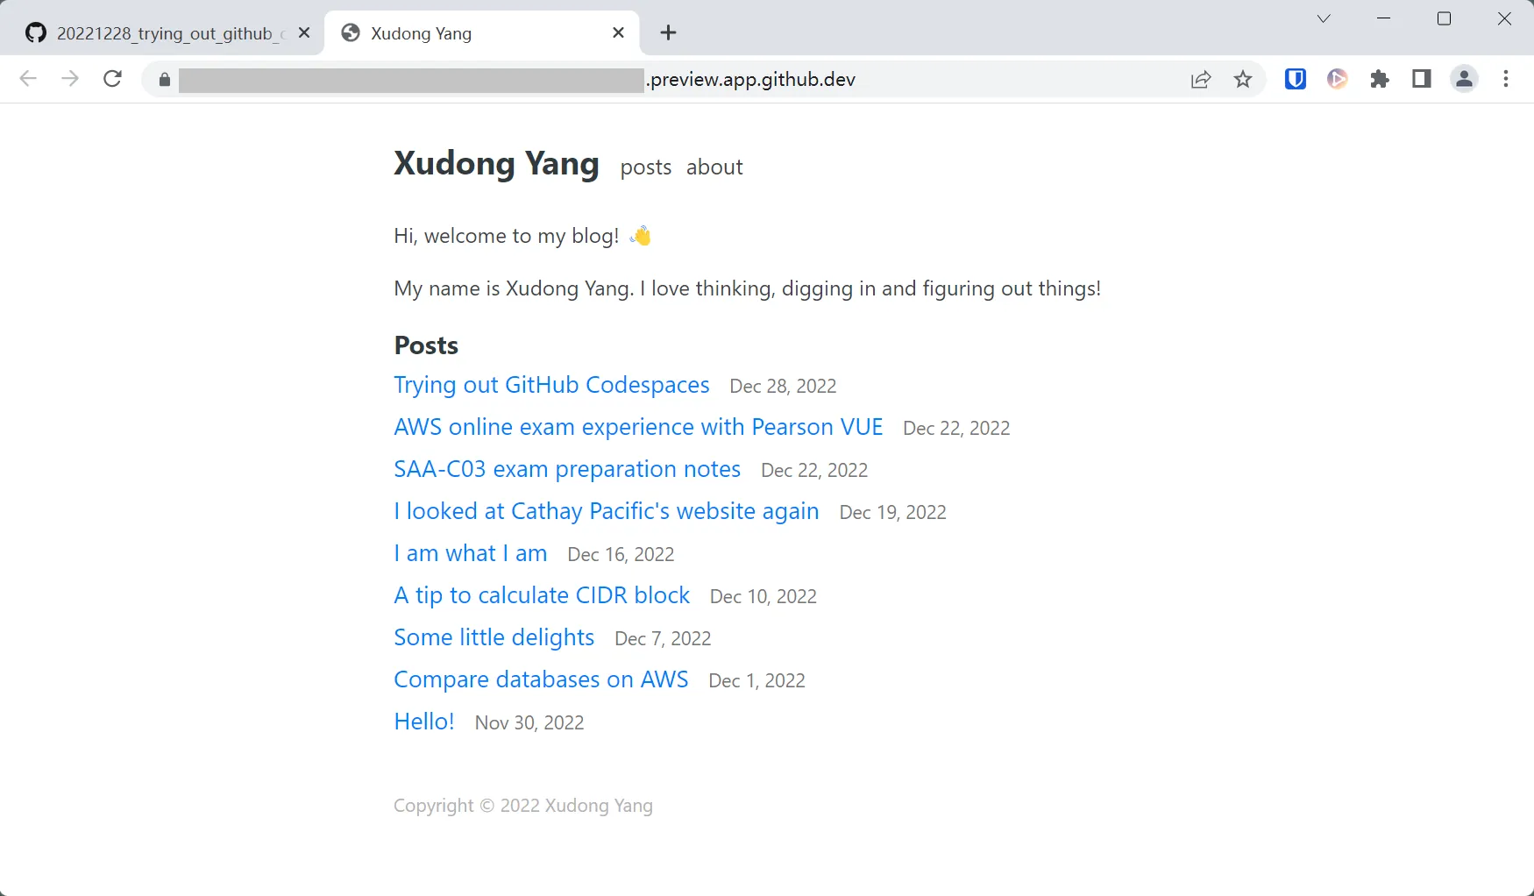
Task: Switch to the trying_out_github tab
Action: [167, 32]
